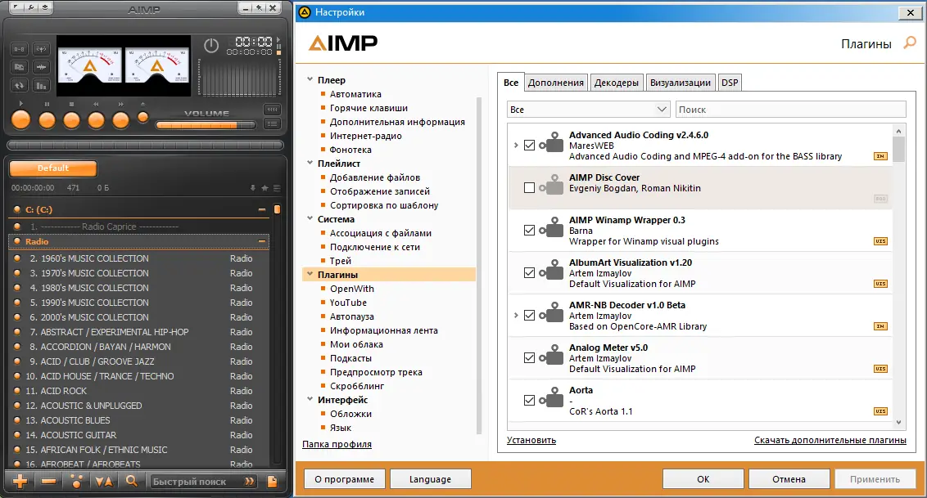927x498 pixels.
Task: Click the track seek progress bar
Action: 145,146
